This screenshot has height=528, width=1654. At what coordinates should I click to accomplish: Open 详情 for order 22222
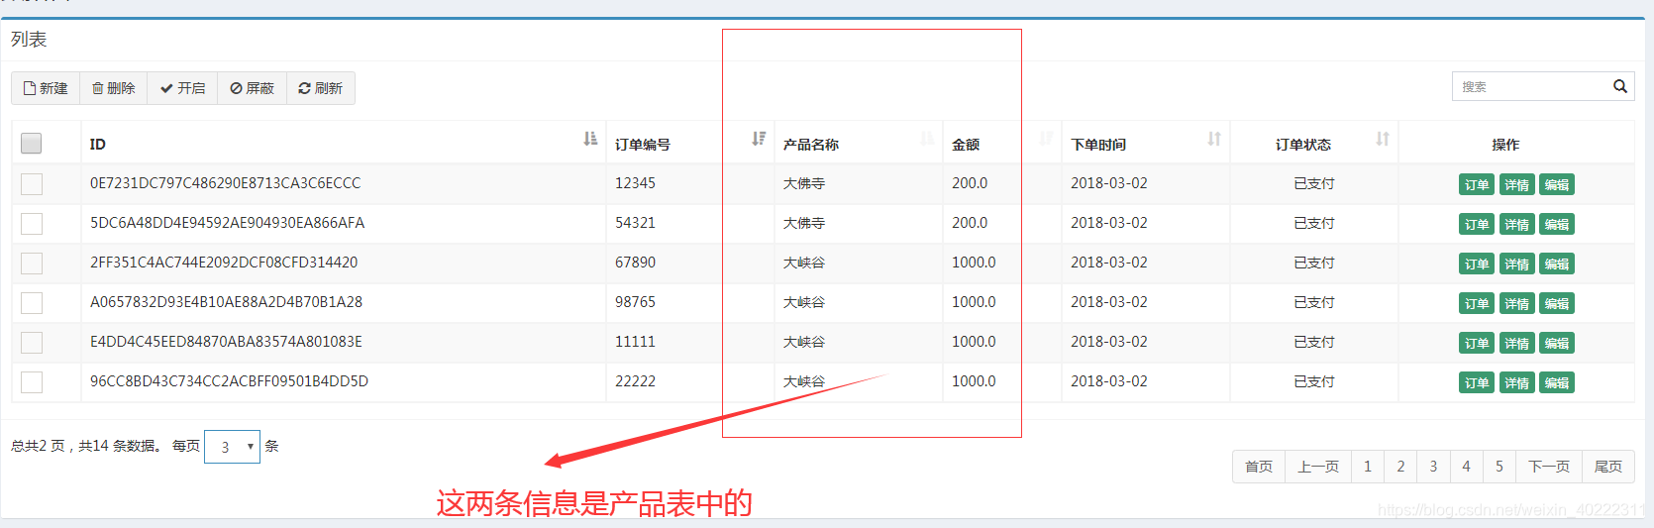click(1516, 382)
